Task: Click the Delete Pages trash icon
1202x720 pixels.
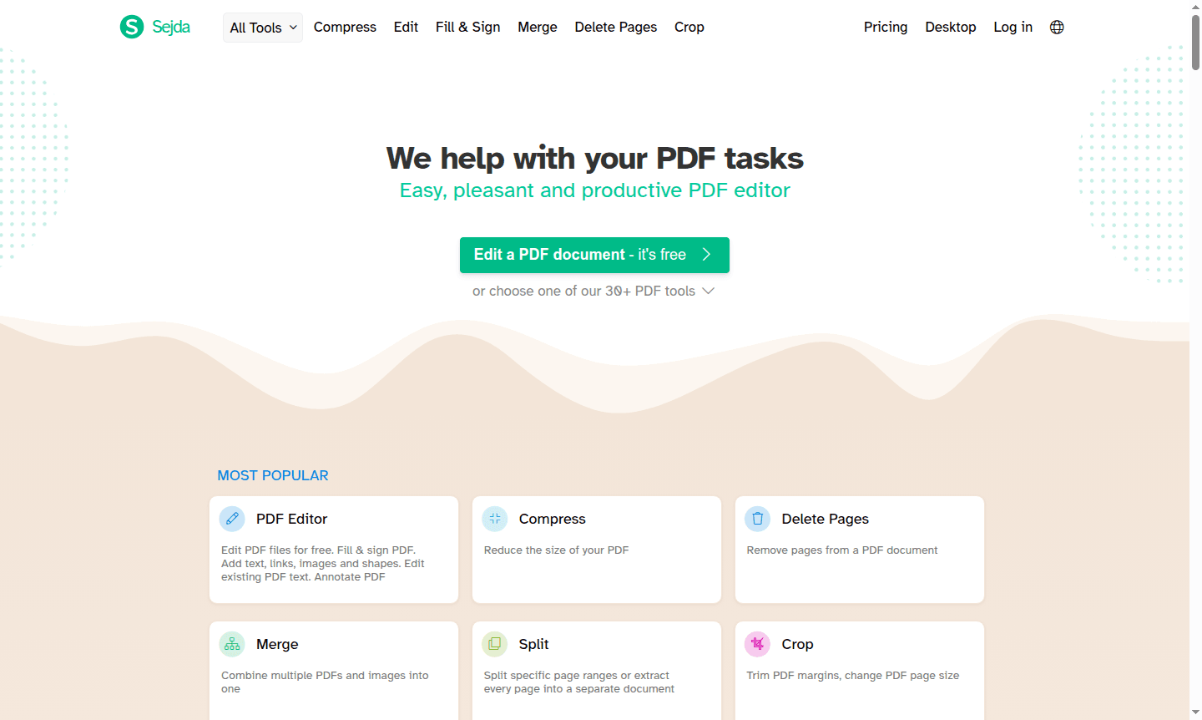Action: (x=758, y=519)
